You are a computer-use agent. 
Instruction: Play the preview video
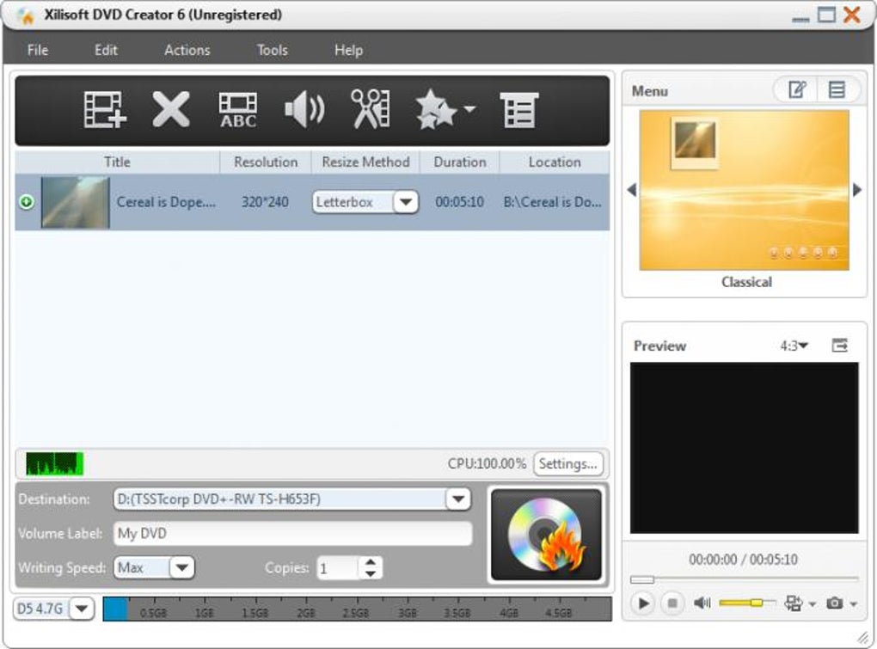click(x=643, y=603)
